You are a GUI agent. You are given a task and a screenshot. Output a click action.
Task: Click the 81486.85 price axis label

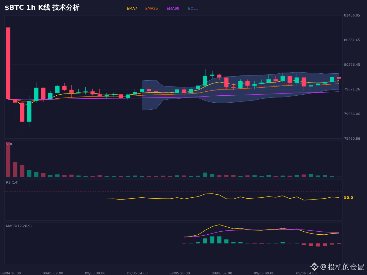point(352,15)
